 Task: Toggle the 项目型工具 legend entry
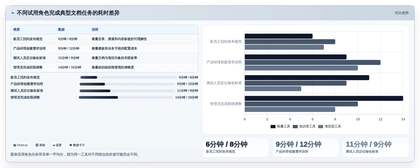coord(329,127)
